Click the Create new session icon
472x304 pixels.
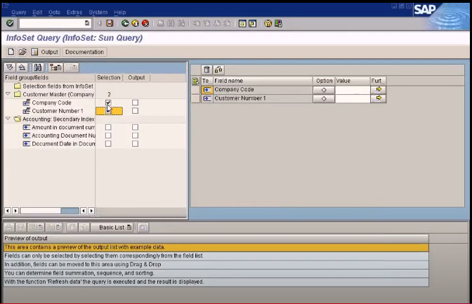(x=242, y=23)
